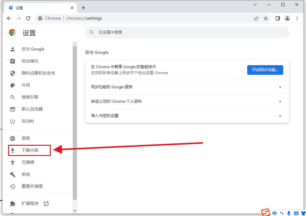
Task: Click the 在设置中搜索 search field
Action: pyautogui.click(x=187, y=32)
